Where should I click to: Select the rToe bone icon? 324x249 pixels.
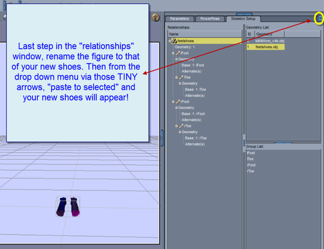pos(181,126)
